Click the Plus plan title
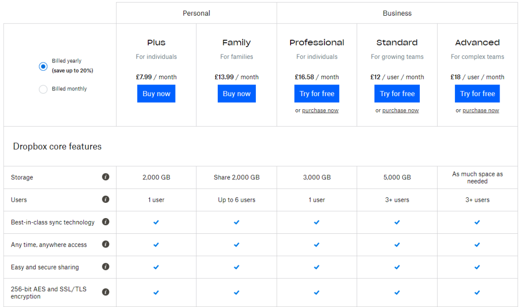 coord(156,43)
